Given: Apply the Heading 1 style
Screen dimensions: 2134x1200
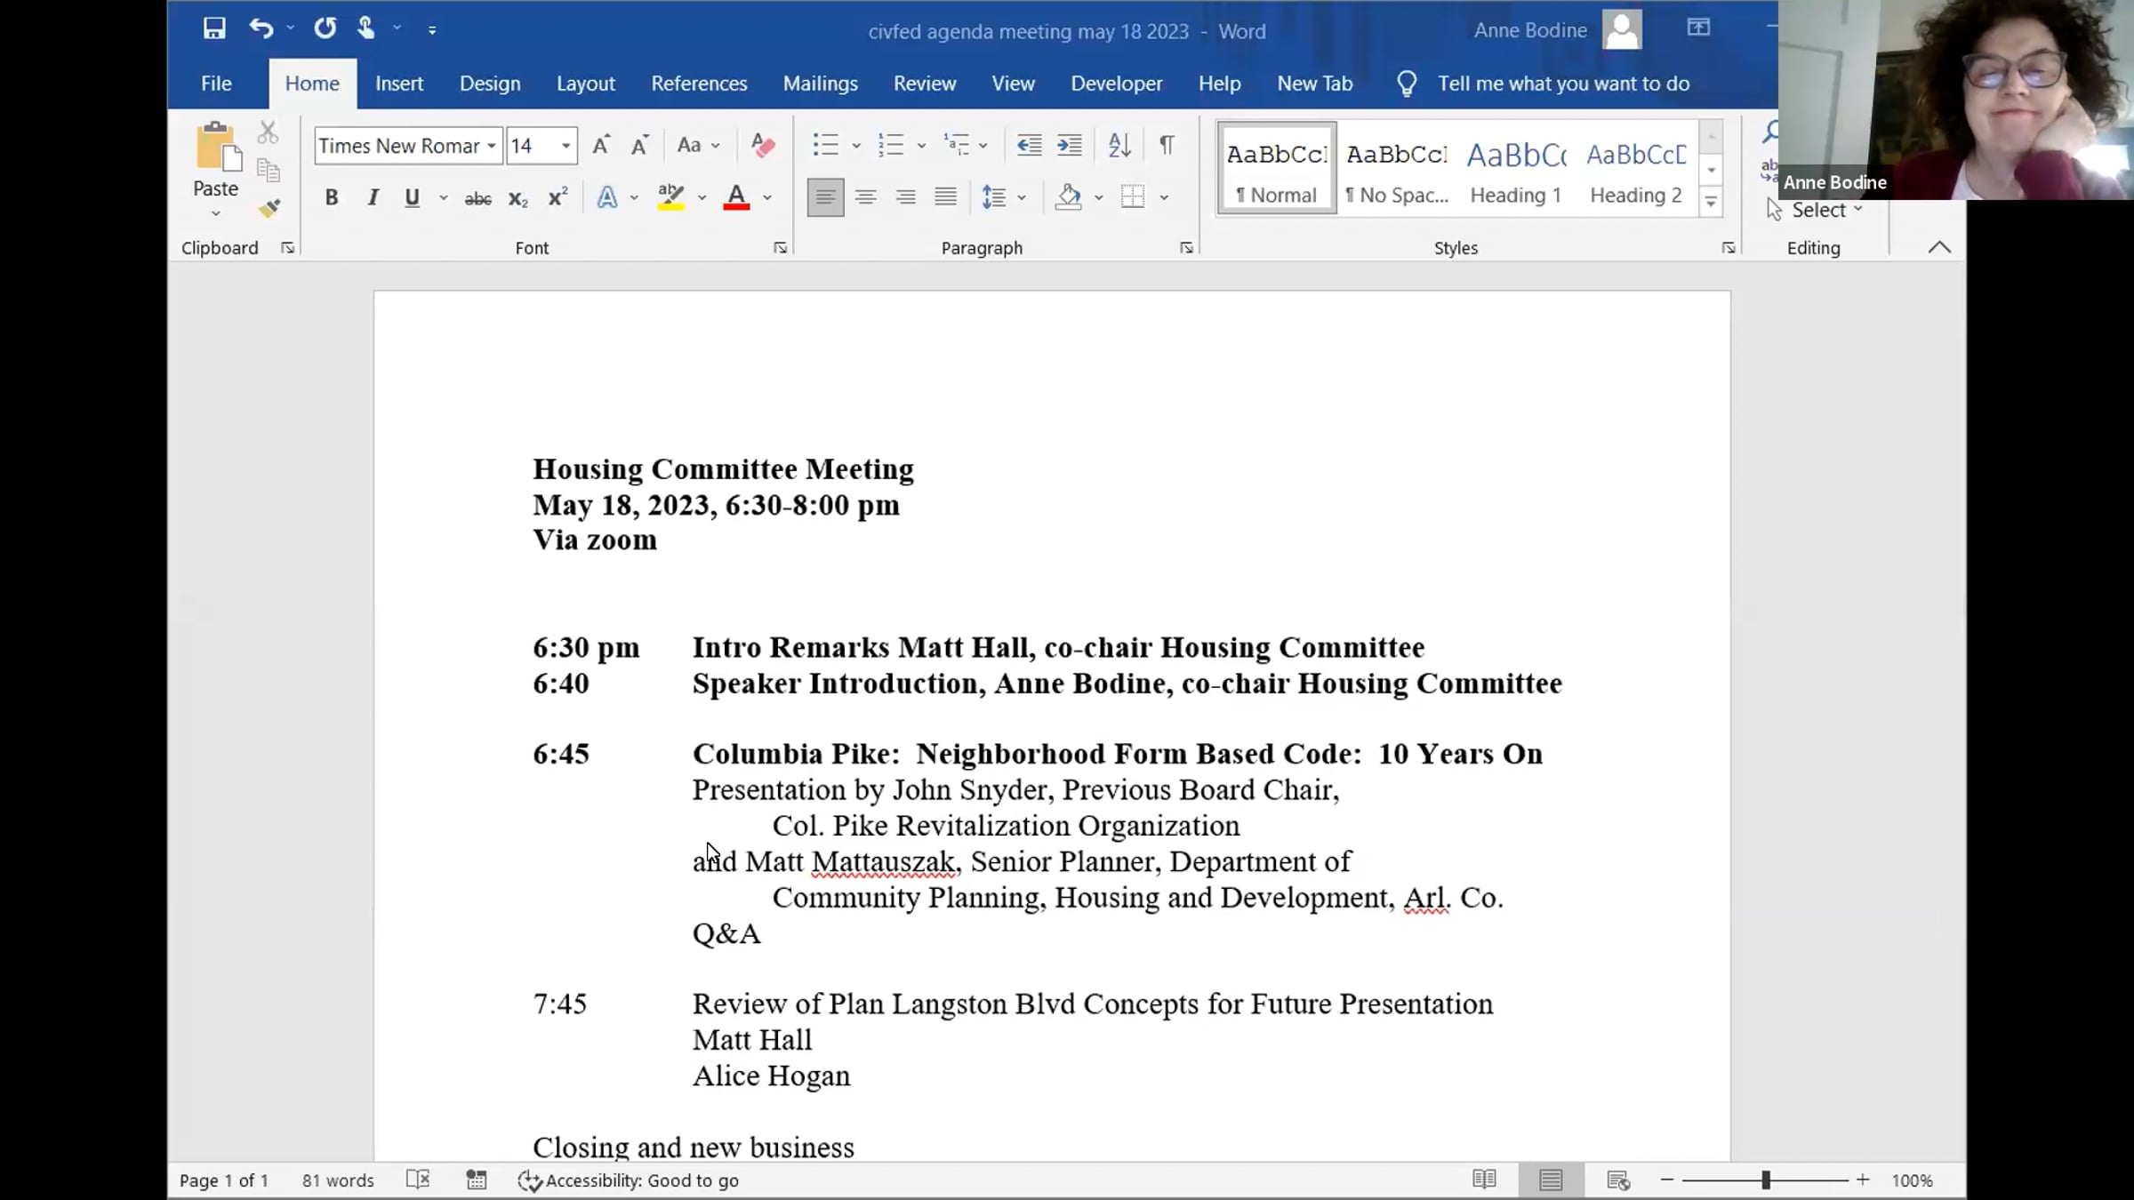Looking at the screenshot, I should point(1516,169).
